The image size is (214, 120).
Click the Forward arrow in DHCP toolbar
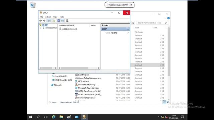[x=44, y=21]
